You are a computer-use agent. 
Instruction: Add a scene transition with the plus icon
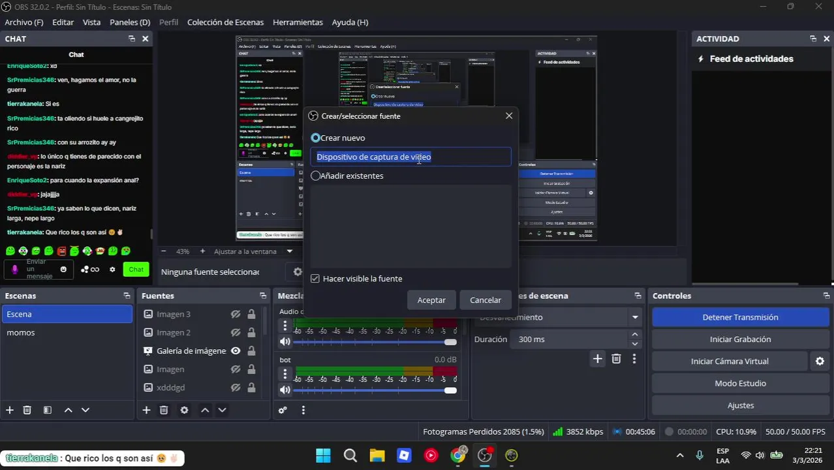(x=597, y=358)
